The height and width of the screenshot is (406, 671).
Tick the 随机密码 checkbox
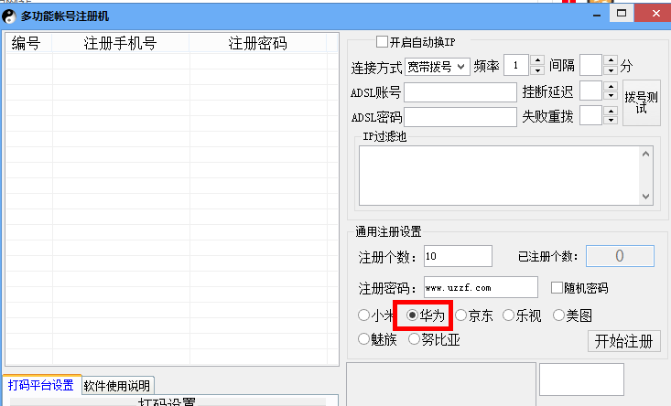pos(557,288)
